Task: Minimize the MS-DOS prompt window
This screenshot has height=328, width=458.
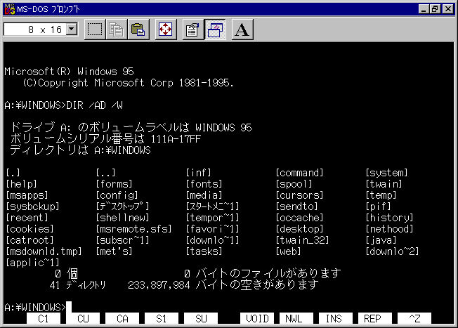Action: (424, 9)
